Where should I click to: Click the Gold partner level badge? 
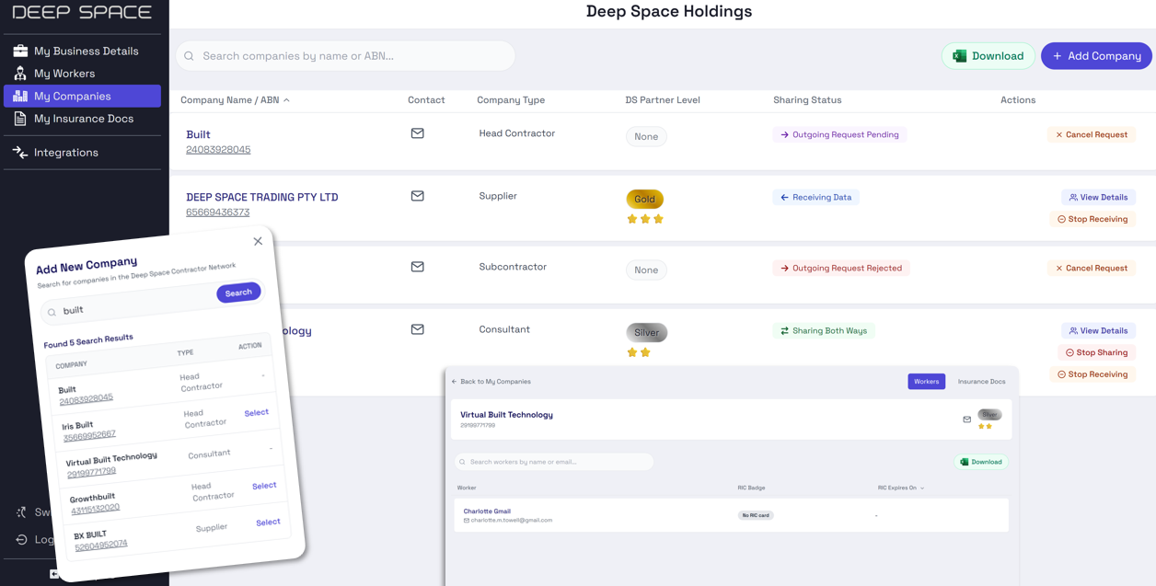click(644, 199)
